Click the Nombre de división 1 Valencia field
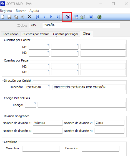The width and height of the screenshot is (130, 164). pyautogui.click(x=48, y=123)
